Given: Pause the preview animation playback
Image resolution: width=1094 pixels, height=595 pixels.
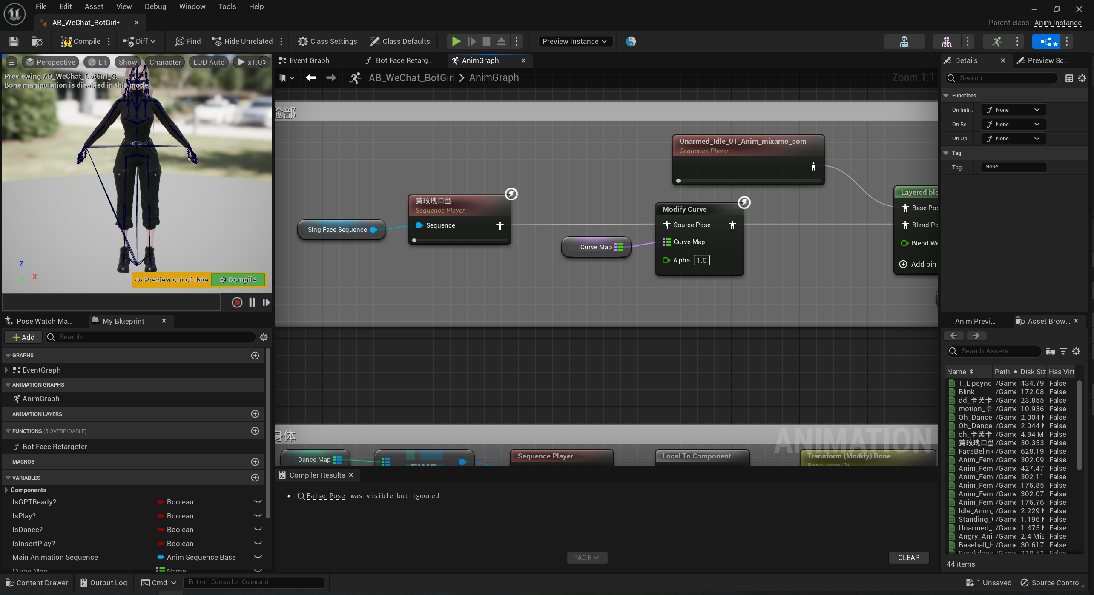Looking at the screenshot, I should (252, 302).
